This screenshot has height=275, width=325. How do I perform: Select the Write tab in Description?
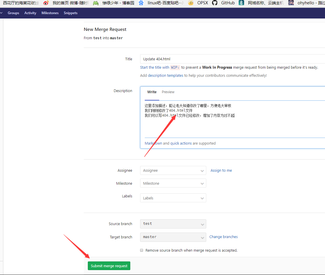pyautogui.click(x=152, y=92)
